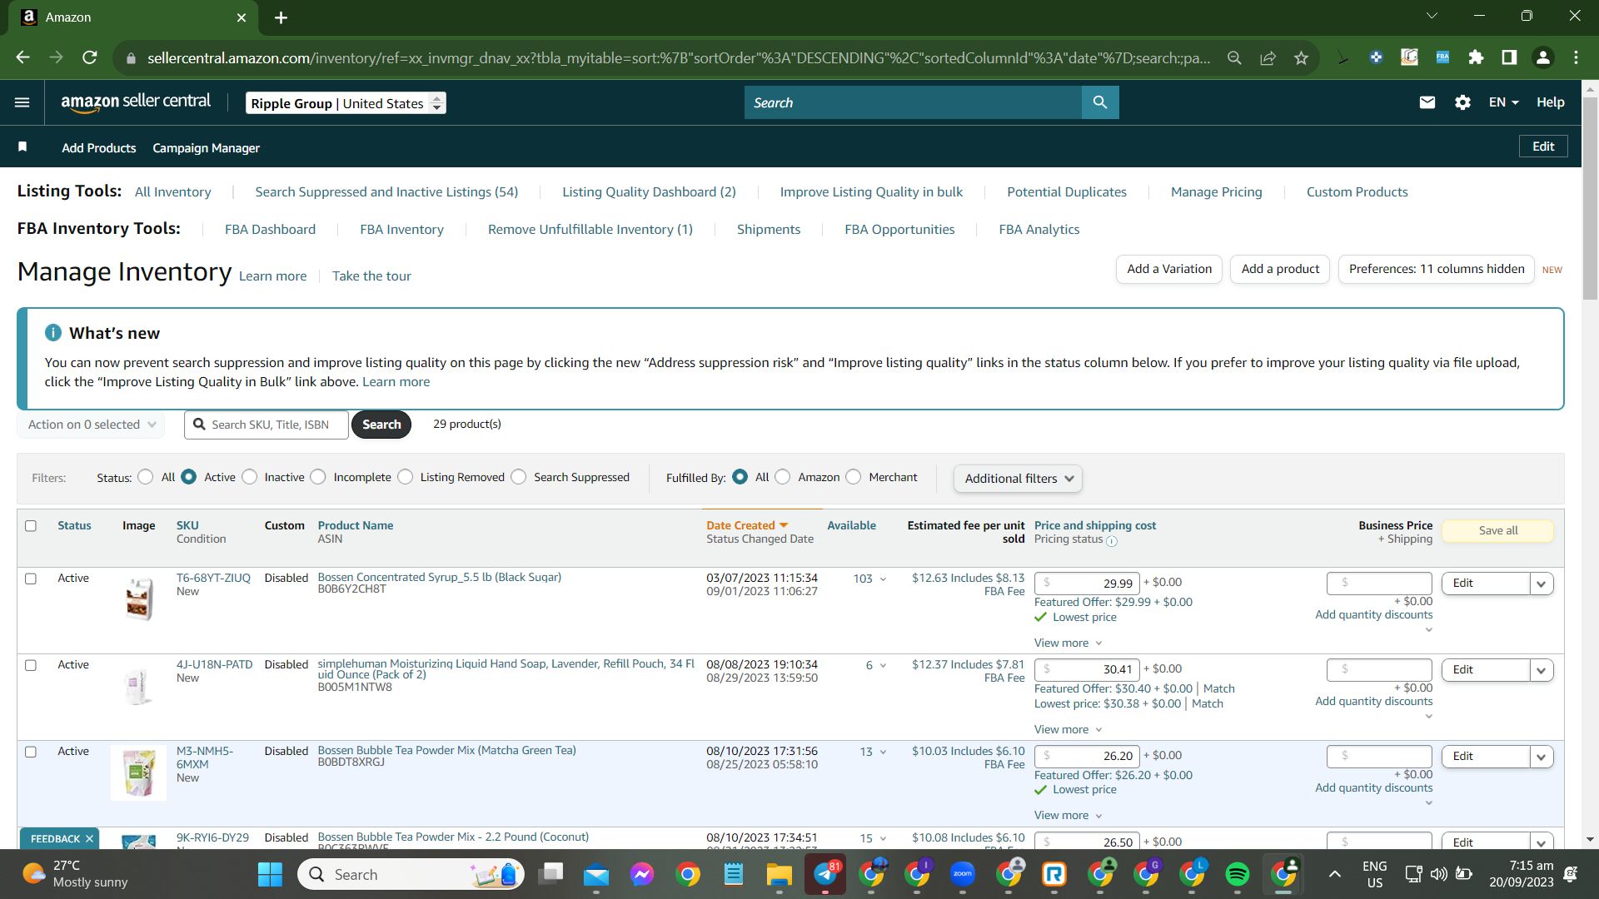Expand View more under the 29.99 price
This screenshot has width=1599, height=899.
pos(1068,643)
